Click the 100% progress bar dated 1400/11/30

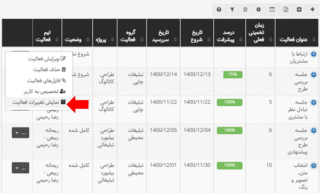tap(229, 165)
